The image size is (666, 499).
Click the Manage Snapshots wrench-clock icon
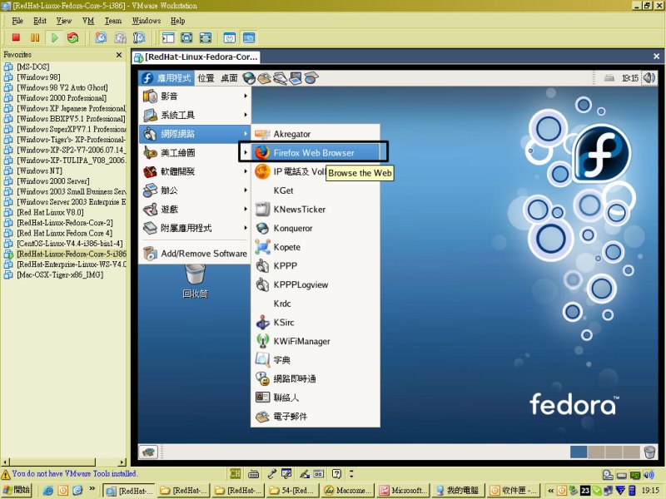(139, 37)
